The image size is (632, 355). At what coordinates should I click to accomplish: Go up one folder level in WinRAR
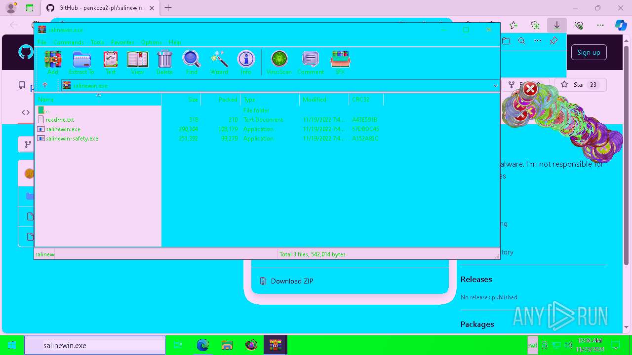[x=45, y=85]
